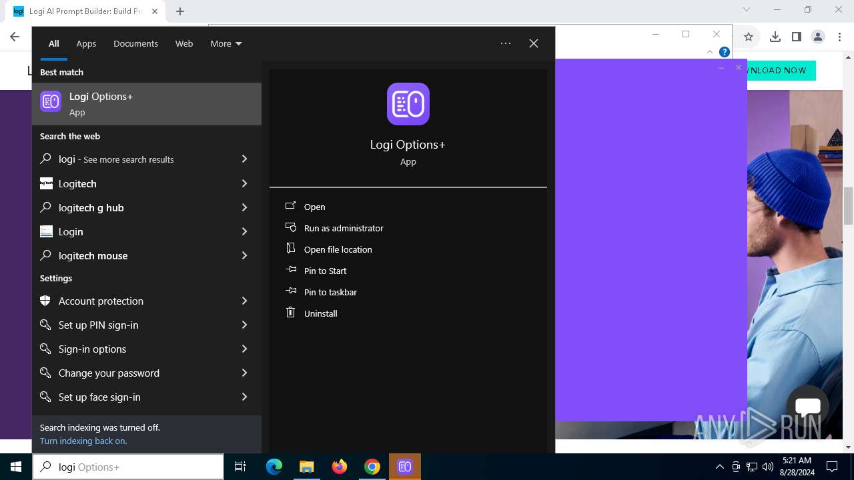Choose Pin to Start
This screenshot has height=480, width=854.
point(326,271)
